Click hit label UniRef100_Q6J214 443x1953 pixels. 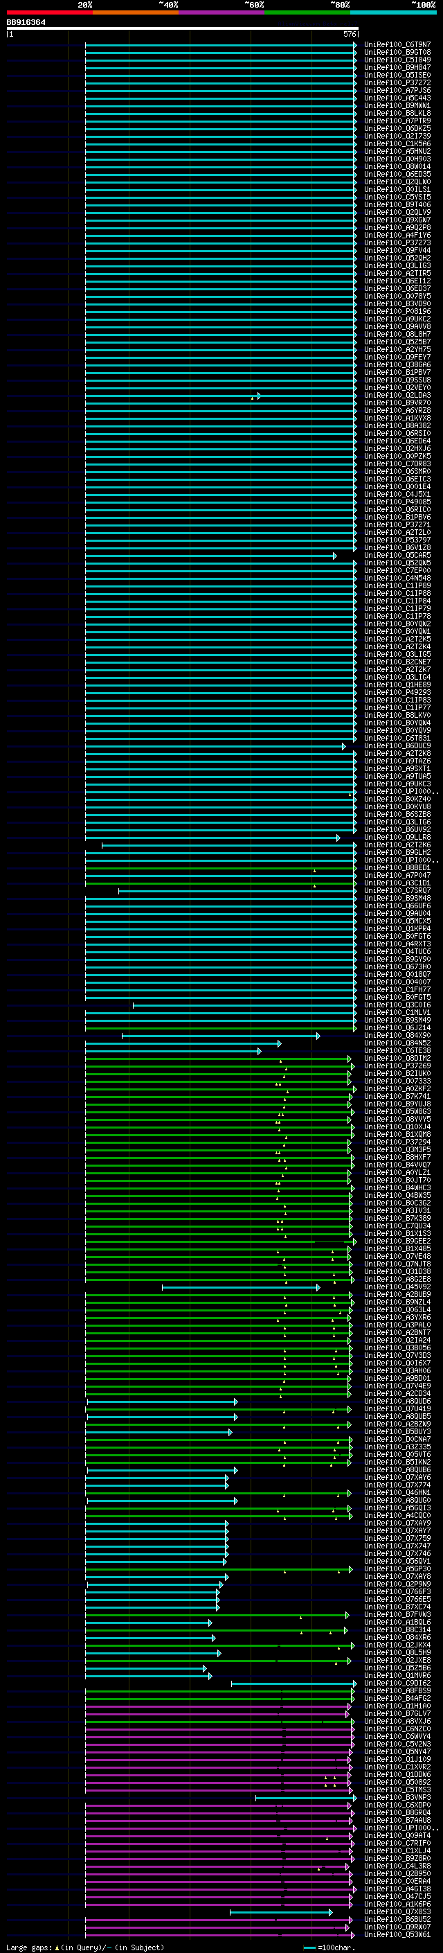point(397,1028)
